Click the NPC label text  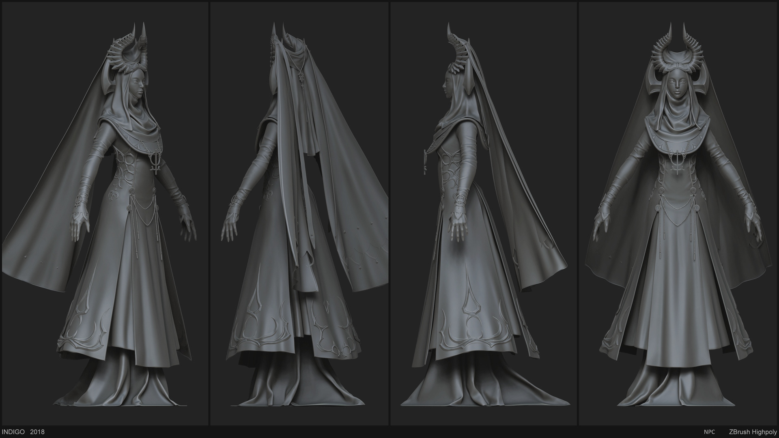click(709, 432)
